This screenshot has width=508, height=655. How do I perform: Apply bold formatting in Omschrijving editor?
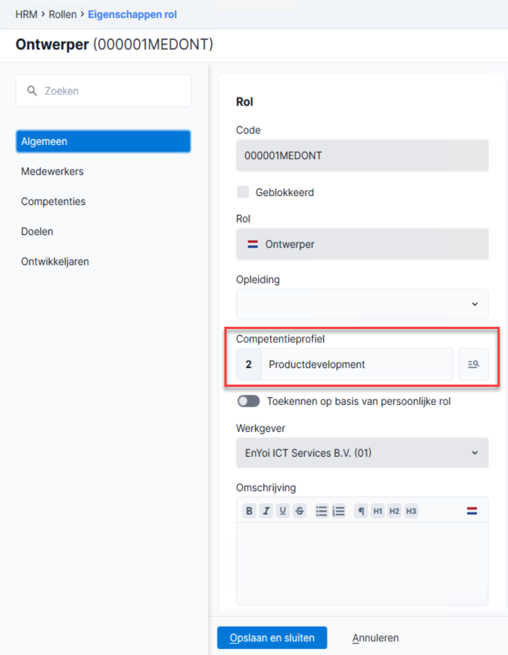click(249, 511)
